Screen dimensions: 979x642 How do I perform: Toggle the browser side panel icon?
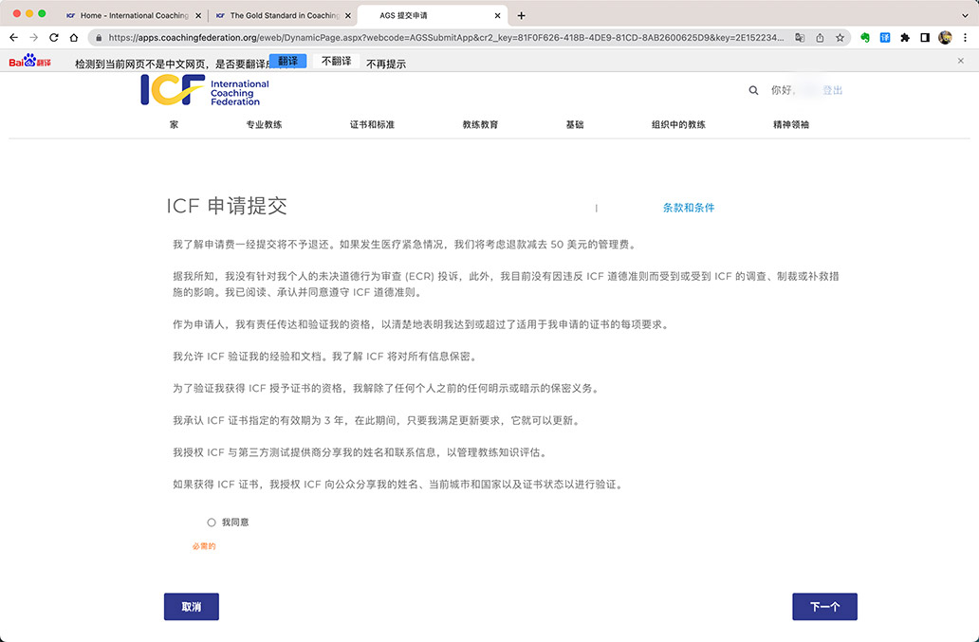coord(925,38)
